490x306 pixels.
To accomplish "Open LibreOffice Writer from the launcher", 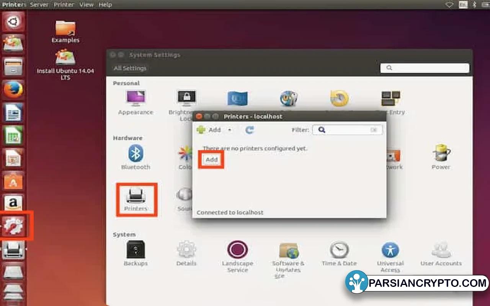I will click(14, 113).
